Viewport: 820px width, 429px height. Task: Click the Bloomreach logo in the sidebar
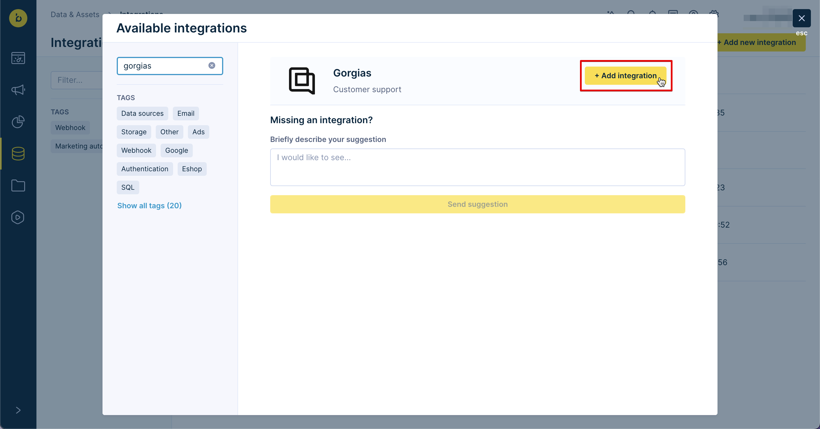[18, 18]
